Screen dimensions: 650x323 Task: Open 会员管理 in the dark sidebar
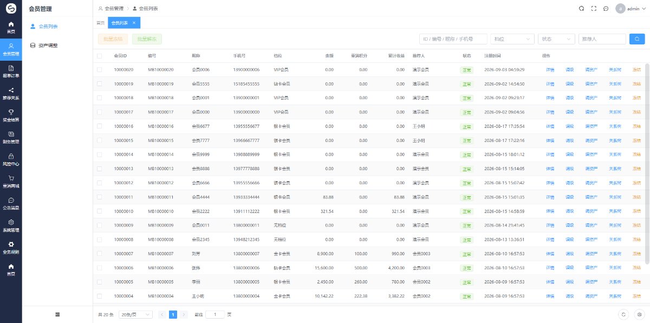(x=11, y=49)
